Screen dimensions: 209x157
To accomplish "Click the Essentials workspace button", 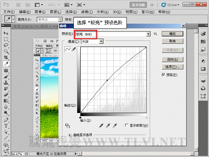I will point(138,5).
